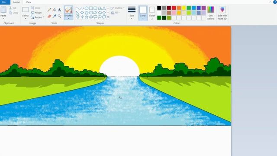Image resolution: width=277 pixels, height=156 pixels.
Task: Select the Eraser tool
Action: coord(49,16)
